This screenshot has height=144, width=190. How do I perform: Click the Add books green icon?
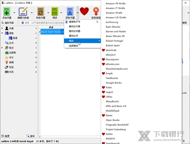tap(7, 12)
